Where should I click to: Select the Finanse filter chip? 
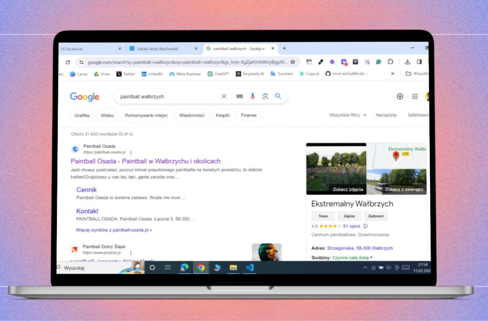tap(249, 115)
